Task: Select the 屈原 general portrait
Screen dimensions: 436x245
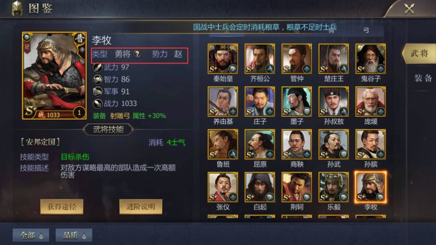Action: pyautogui.click(x=260, y=144)
